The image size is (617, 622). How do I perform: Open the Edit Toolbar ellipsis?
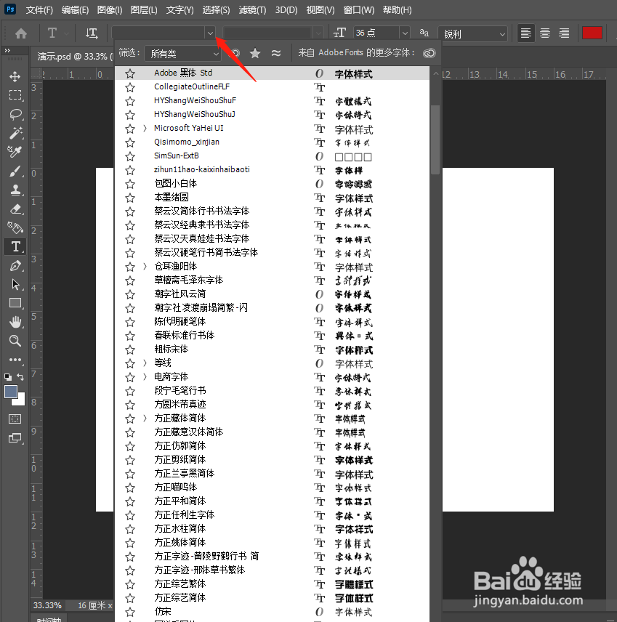[15, 360]
